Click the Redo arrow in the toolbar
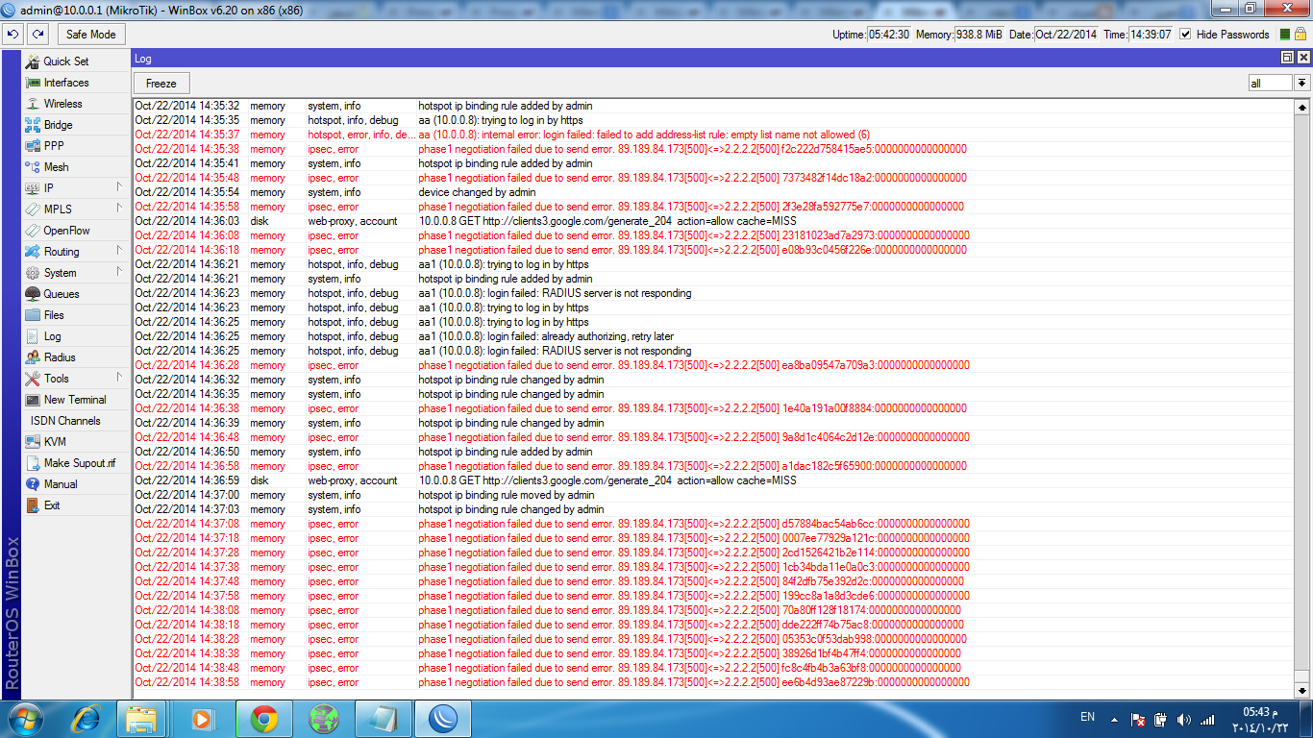The height and width of the screenshot is (738, 1313). tap(37, 34)
